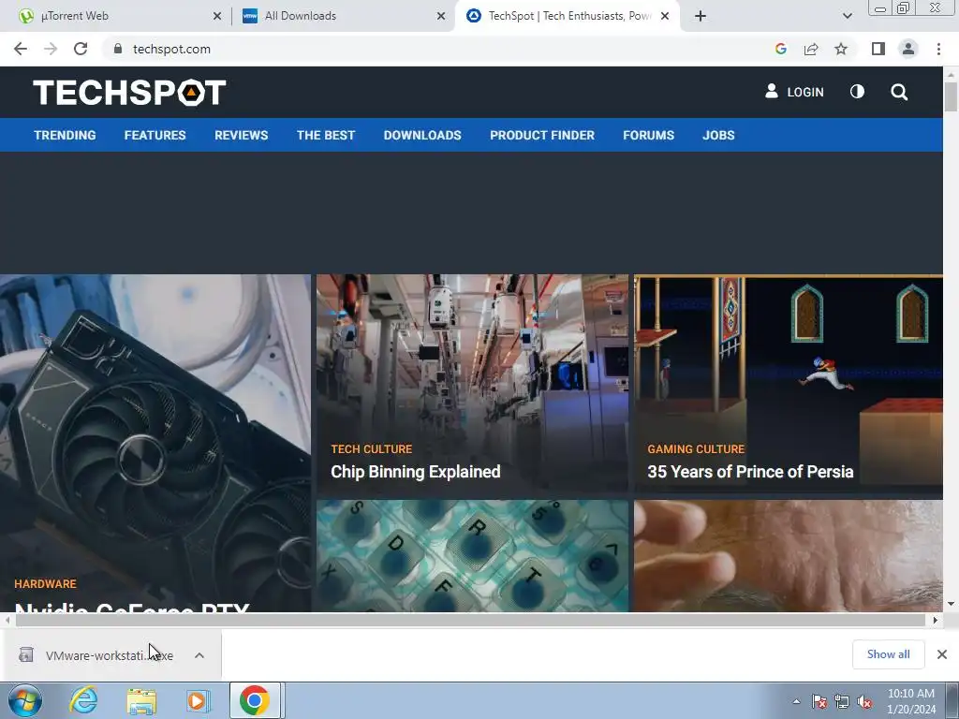
Task: Open a new browser tab
Action: click(x=701, y=16)
